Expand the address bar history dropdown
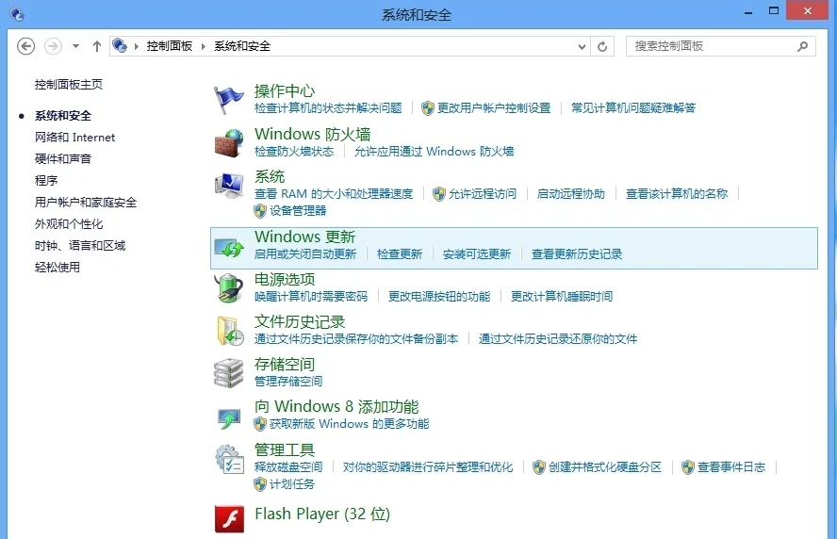The width and height of the screenshot is (837, 539). click(582, 46)
